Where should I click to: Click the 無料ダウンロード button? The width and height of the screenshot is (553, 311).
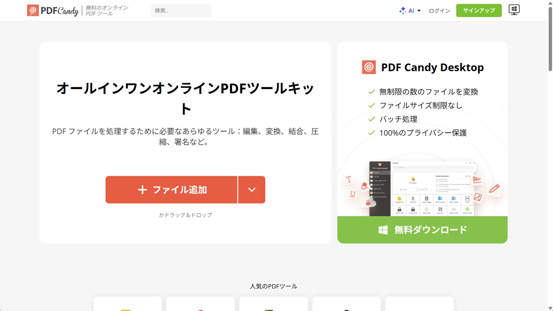click(422, 230)
